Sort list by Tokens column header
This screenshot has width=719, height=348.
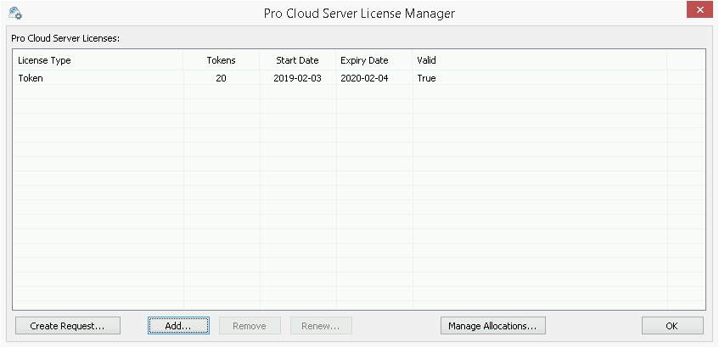tap(221, 60)
